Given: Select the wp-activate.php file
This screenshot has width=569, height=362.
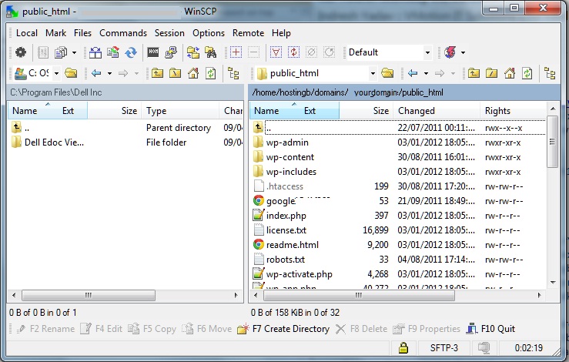Looking at the screenshot, I should point(299,274).
